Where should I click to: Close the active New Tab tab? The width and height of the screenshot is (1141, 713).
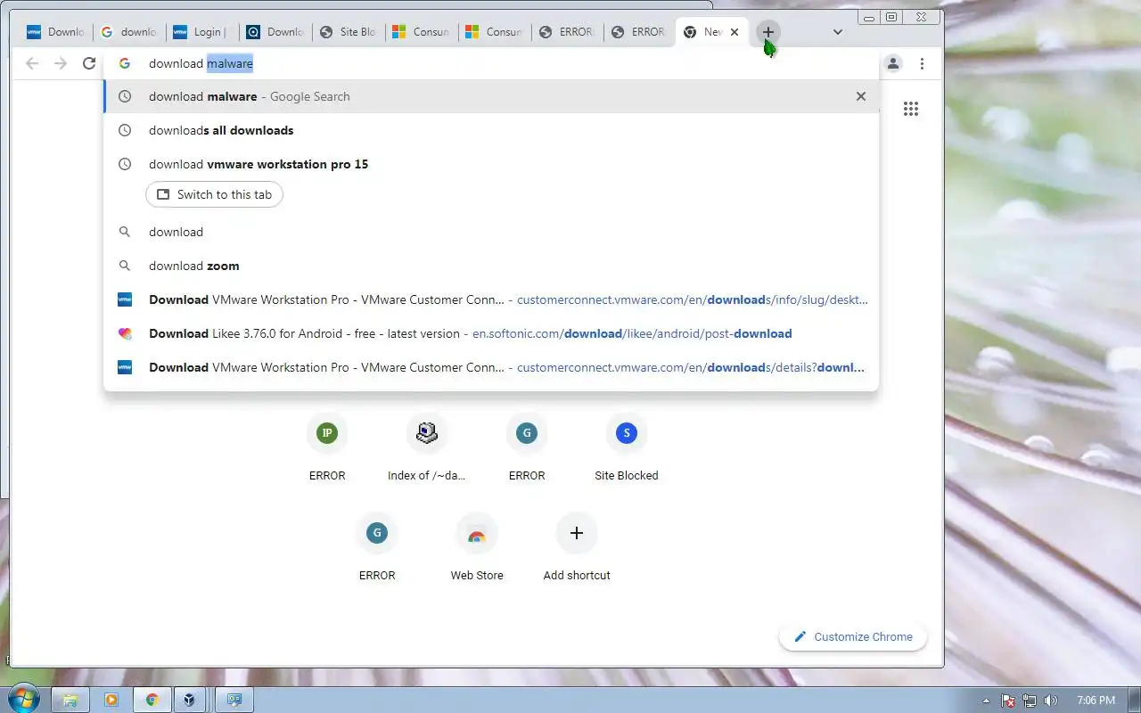click(735, 32)
